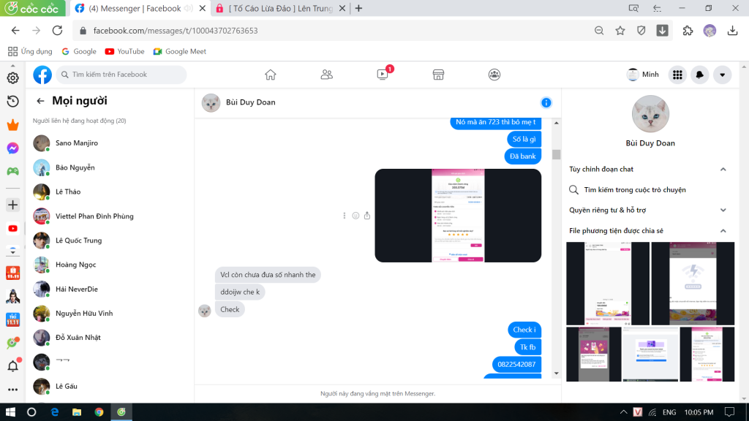Open Marketplace icon in Facebook navigation
749x421 pixels.
[x=439, y=75]
